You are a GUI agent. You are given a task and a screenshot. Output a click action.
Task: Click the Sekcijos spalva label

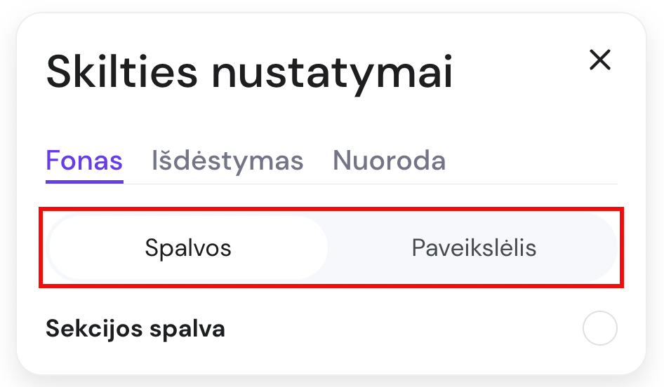(135, 328)
